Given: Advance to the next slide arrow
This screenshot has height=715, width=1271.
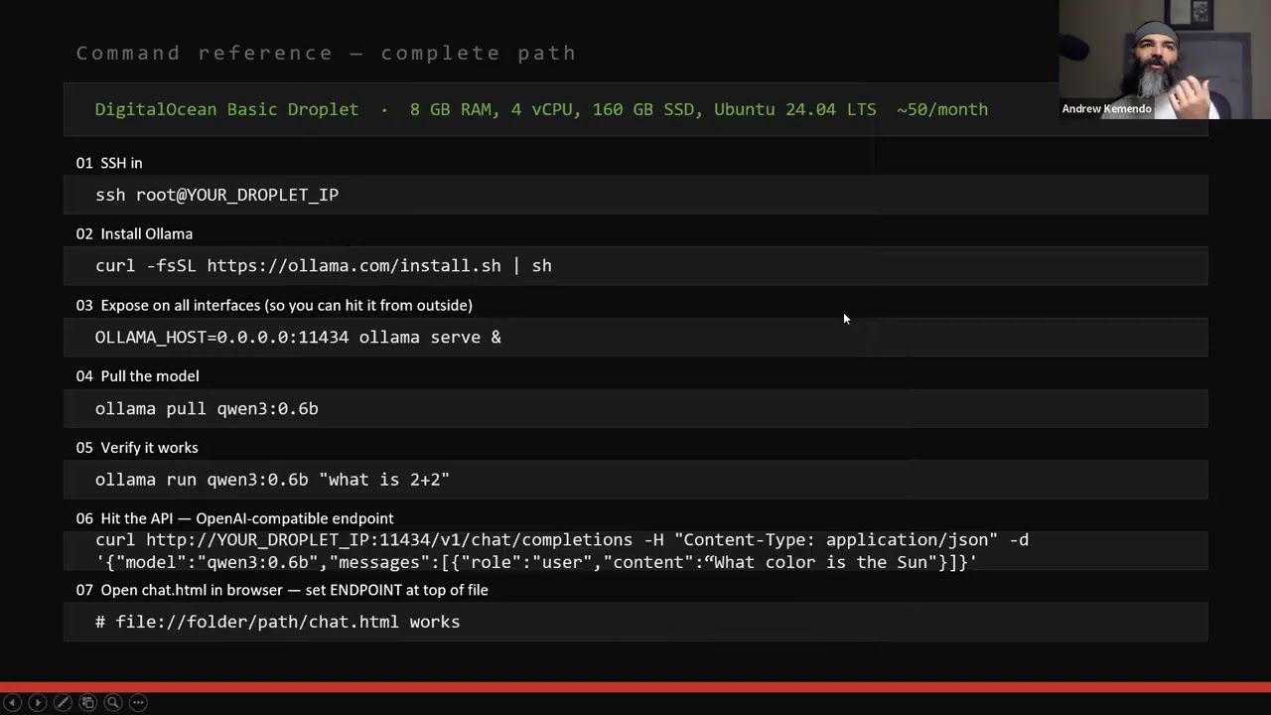Looking at the screenshot, I should point(38,703).
